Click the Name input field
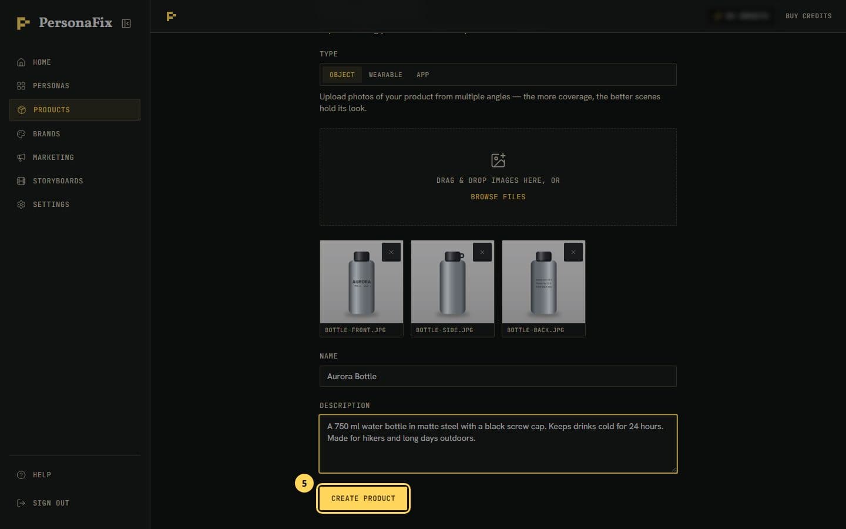The height and width of the screenshot is (529, 846). point(498,376)
